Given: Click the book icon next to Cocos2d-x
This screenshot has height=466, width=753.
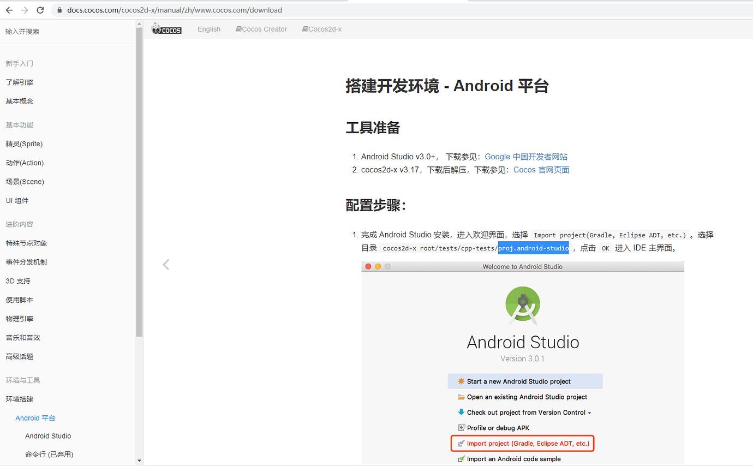Looking at the screenshot, I should [x=305, y=29].
